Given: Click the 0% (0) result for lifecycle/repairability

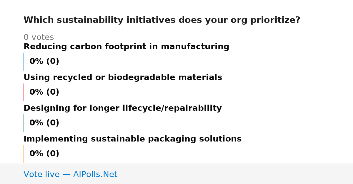Looking at the screenshot, I should [44, 123].
